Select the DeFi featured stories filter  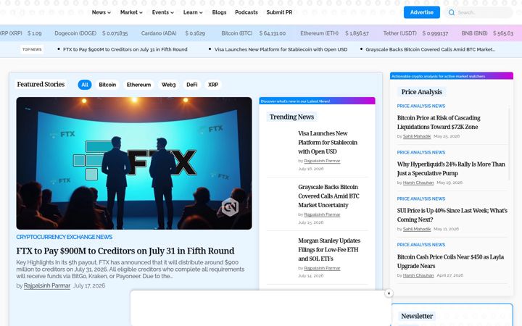pyautogui.click(x=191, y=85)
